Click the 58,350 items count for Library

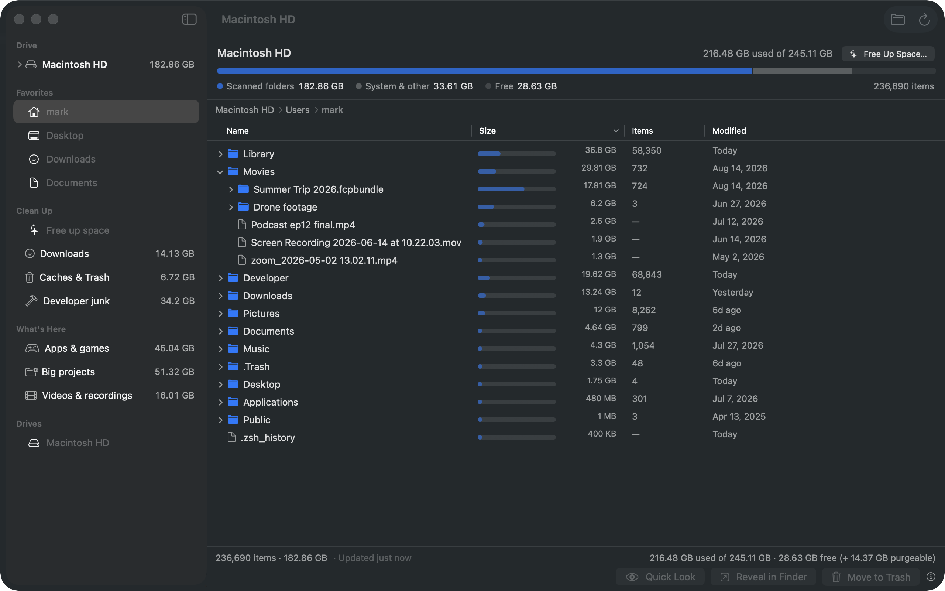[647, 150]
